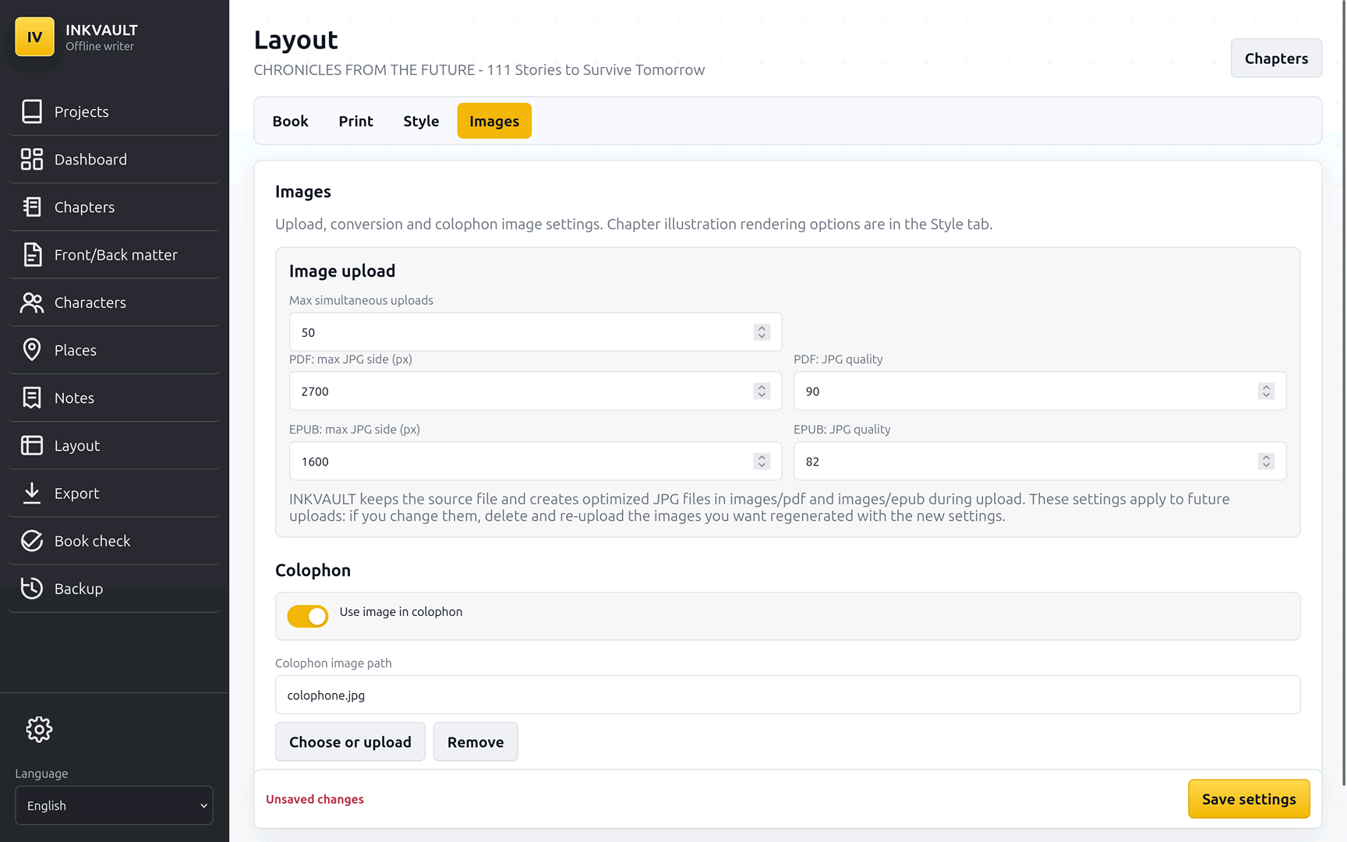Open Front/Back matter sidebar entry
This screenshot has width=1347, height=842.
pyautogui.click(x=114, y=254)
